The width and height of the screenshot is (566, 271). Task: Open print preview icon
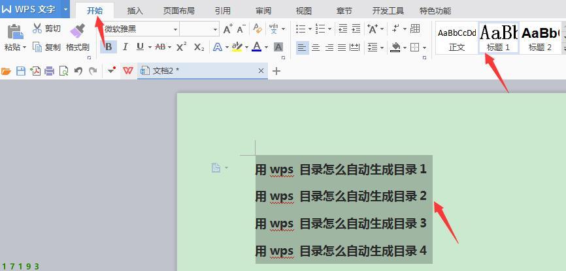(64, 71)
